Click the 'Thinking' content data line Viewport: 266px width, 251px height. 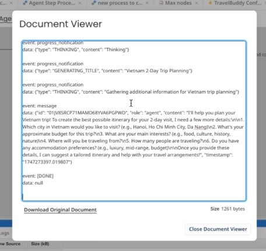[76, 50]
